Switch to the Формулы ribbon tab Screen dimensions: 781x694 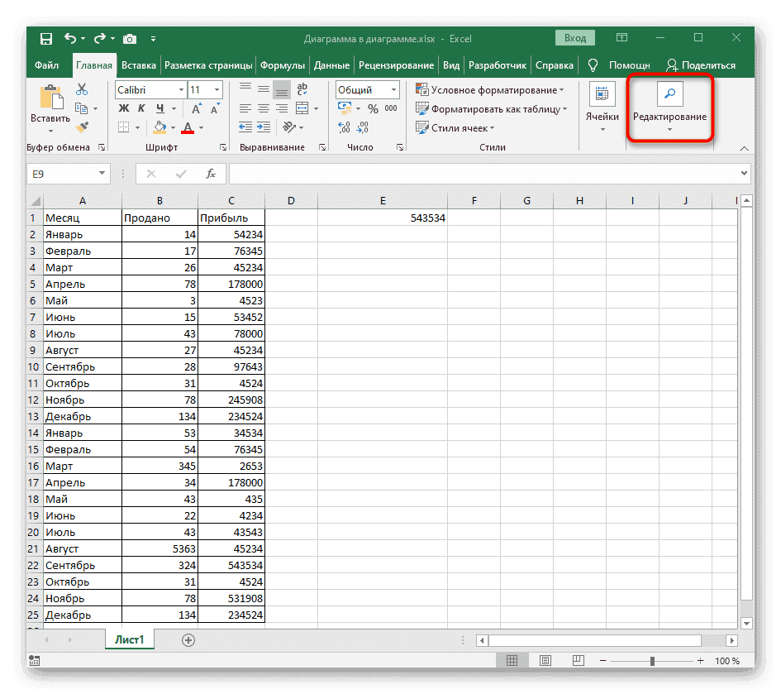283,65
